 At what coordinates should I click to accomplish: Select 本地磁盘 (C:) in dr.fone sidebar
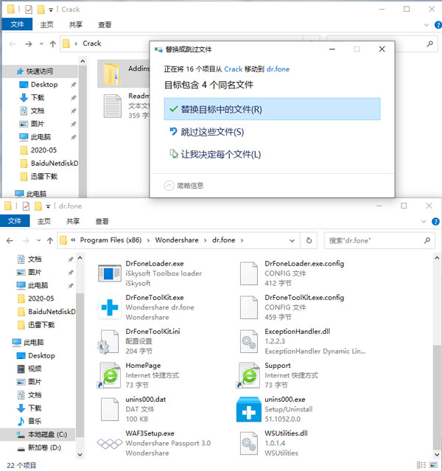click(x=47, y=434)
